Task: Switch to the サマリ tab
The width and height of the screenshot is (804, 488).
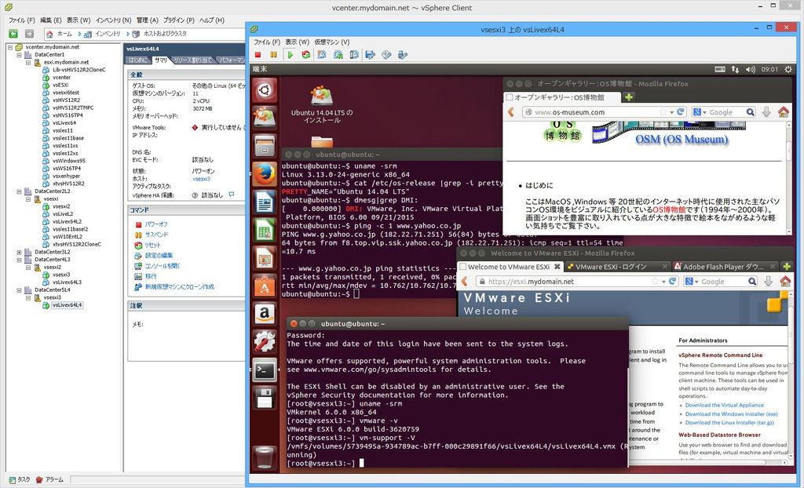Action: (161, 60)
